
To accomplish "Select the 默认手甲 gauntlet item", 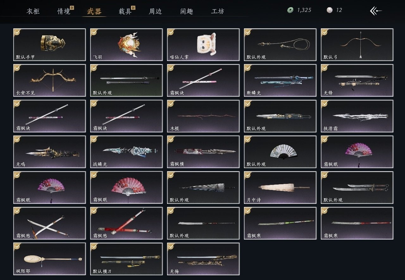I will pyautogui.click(x=49, y=45).
